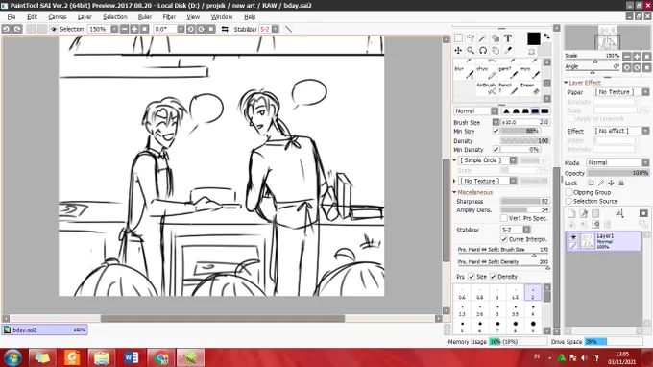
Task: Select the Zoom magnifier tool
Action: click(x=471, y=51)
